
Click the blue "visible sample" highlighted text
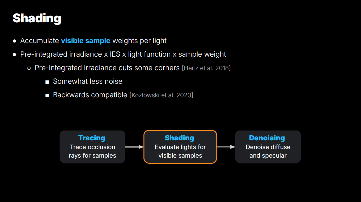86,41
